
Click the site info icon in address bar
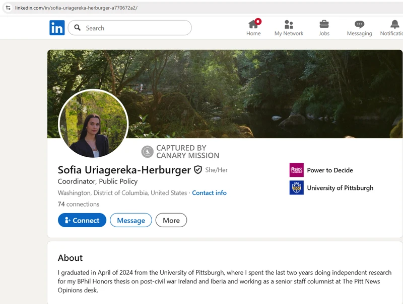click(8, 8)
